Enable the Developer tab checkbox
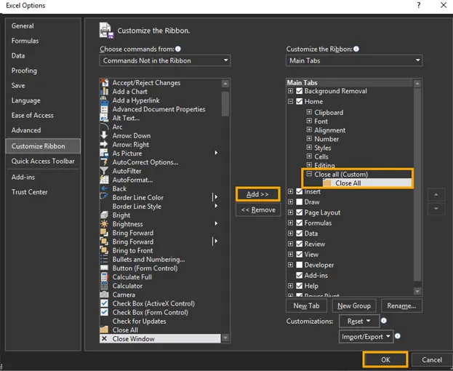 click(300, 265)
